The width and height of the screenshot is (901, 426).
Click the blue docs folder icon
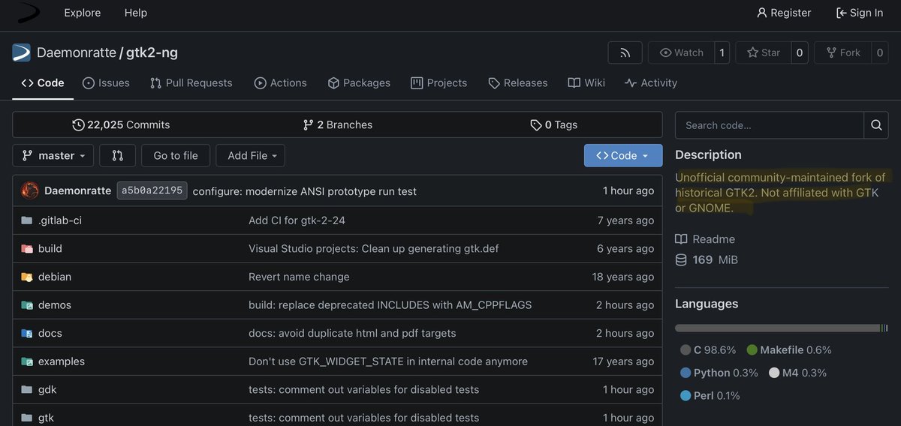(x=27, y=333)
